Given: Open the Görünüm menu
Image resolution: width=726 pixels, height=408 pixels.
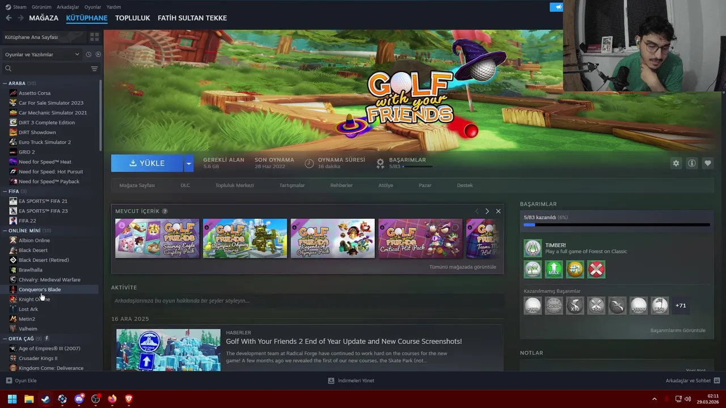Looking at the screenshot, I should [41, 7].
